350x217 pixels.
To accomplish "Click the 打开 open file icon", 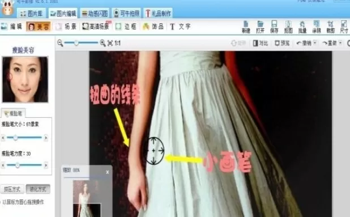I will pos(260,27).
